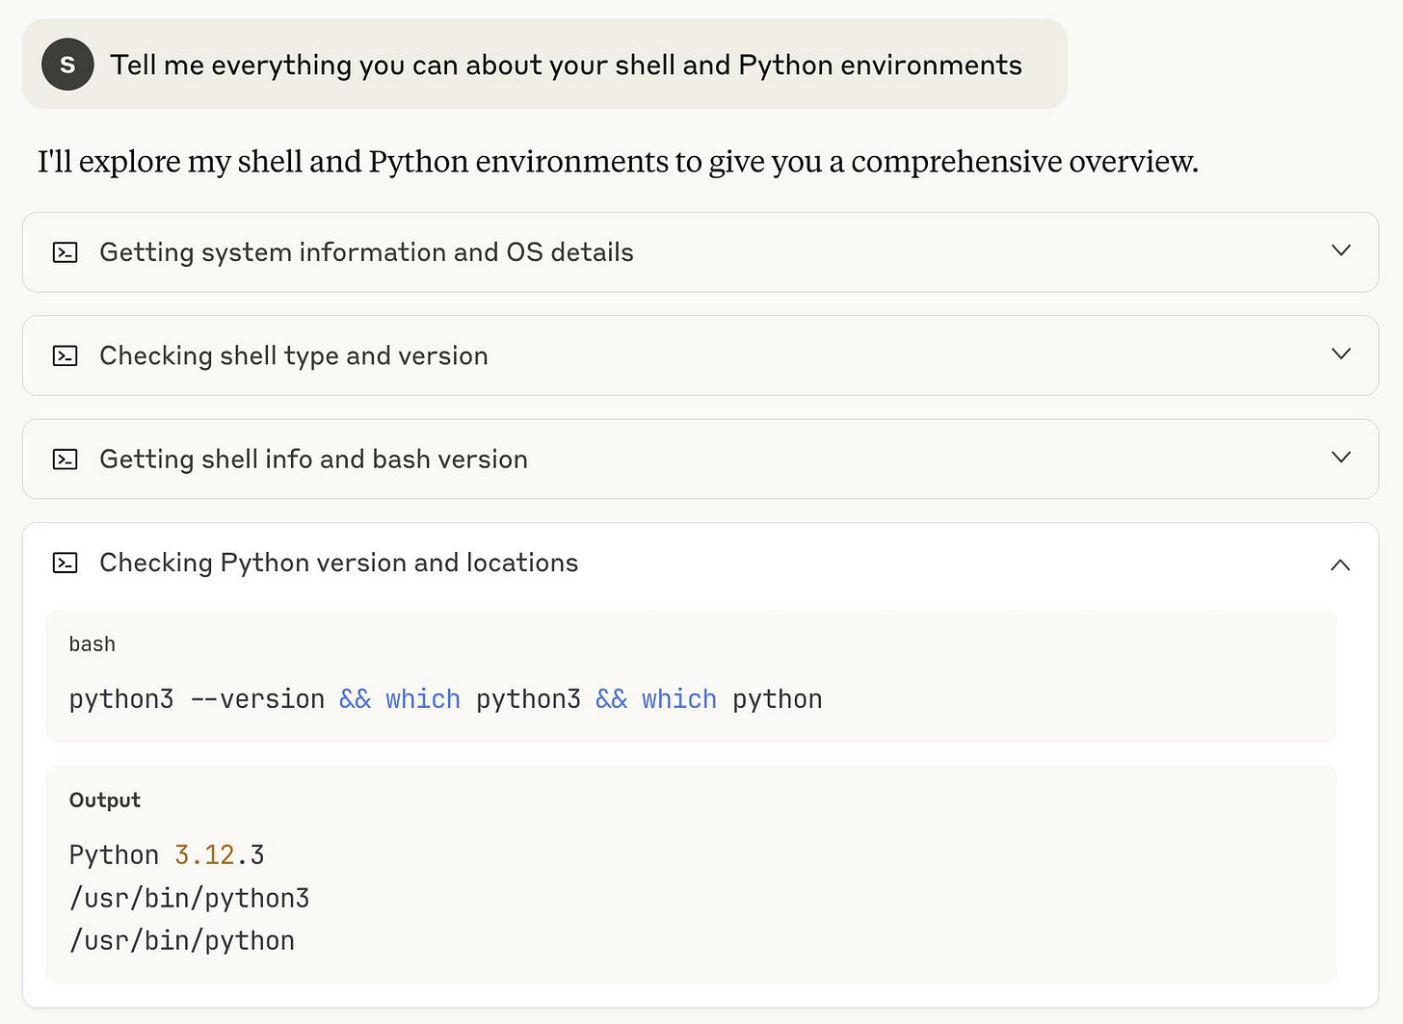Viewport: 1403px width, 1024px height.
Task: Select the bash label above the command
Action: coord(92,643)
